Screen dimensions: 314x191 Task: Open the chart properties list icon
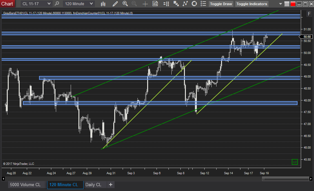pyautogui.click(x=203, y=4)
